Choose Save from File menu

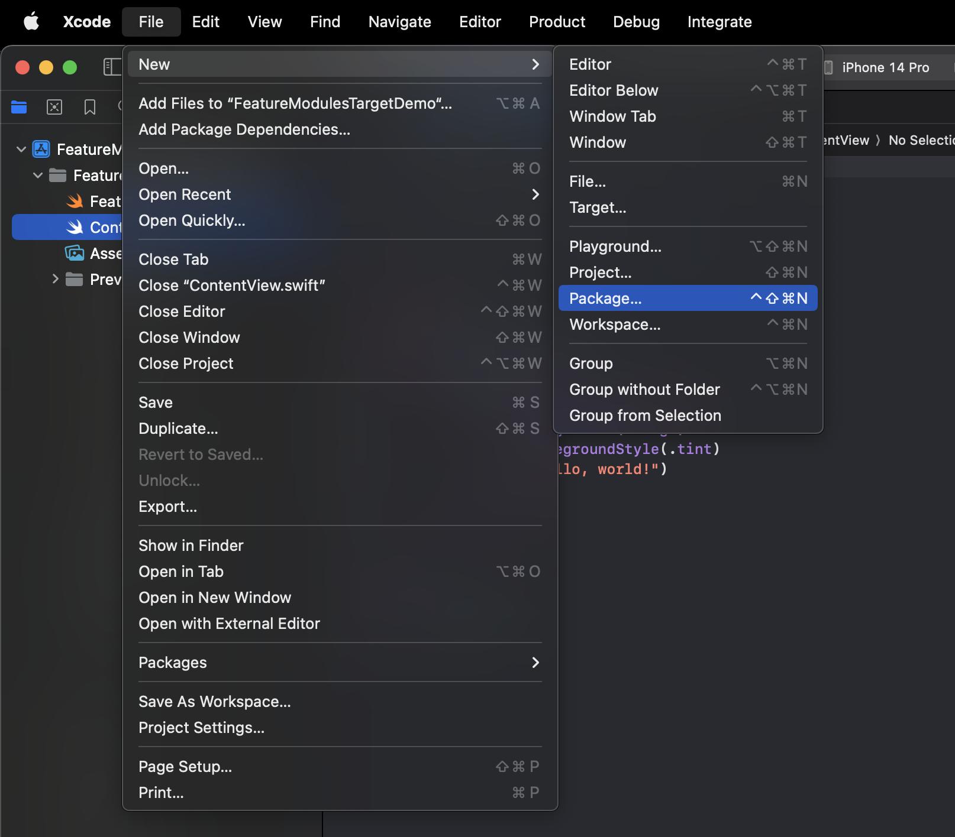[x=340, y=403]
